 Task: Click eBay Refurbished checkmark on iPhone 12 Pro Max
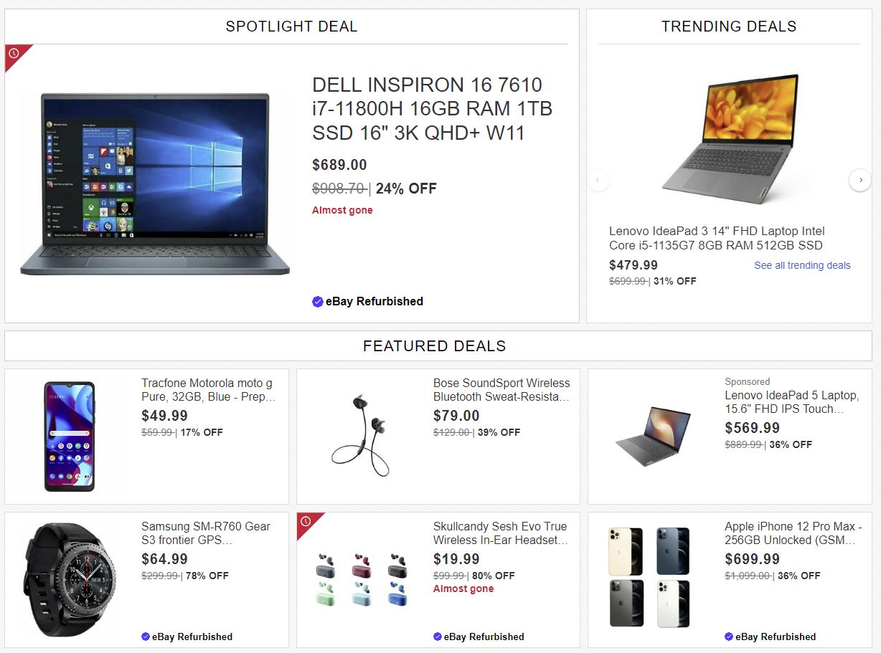[x=729, y=637]
